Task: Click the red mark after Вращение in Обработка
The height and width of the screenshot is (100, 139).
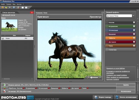Action: point(59,88)
